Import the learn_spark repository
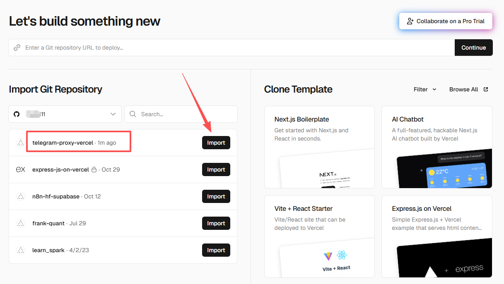 pyautogui.click(x=216, y=250)
